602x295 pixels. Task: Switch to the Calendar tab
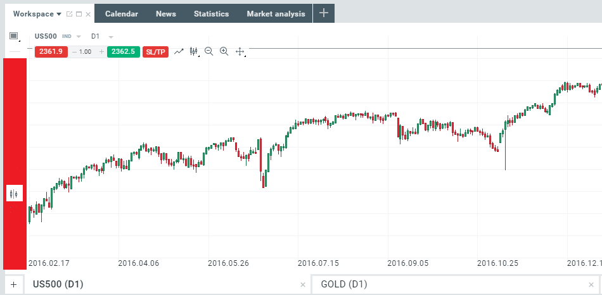(x=122, y=14)
